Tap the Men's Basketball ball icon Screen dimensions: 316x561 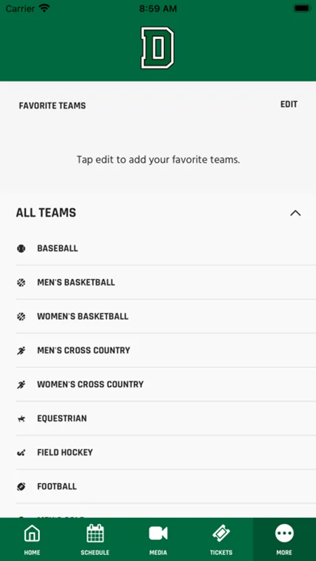point(21,282)
